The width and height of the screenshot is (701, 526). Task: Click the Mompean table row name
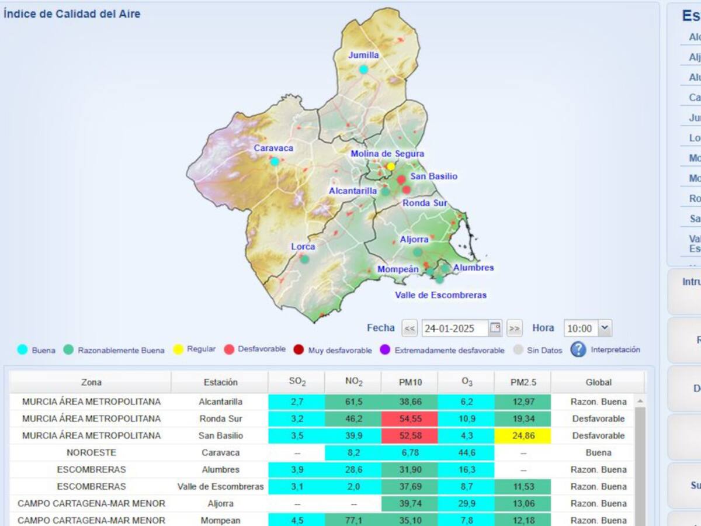click(220, 520)
